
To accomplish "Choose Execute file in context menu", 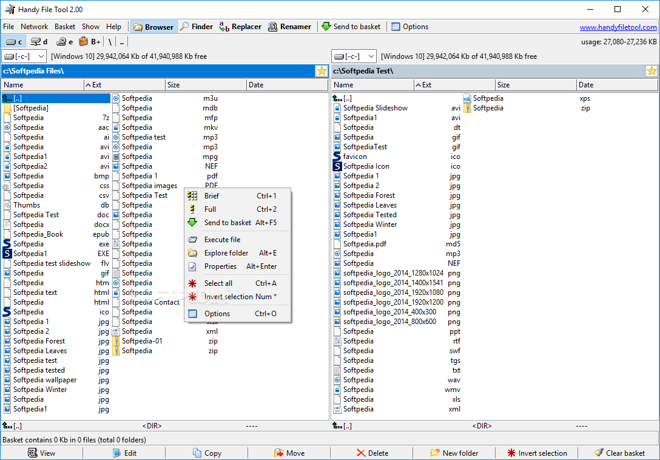I will (237, 240).
